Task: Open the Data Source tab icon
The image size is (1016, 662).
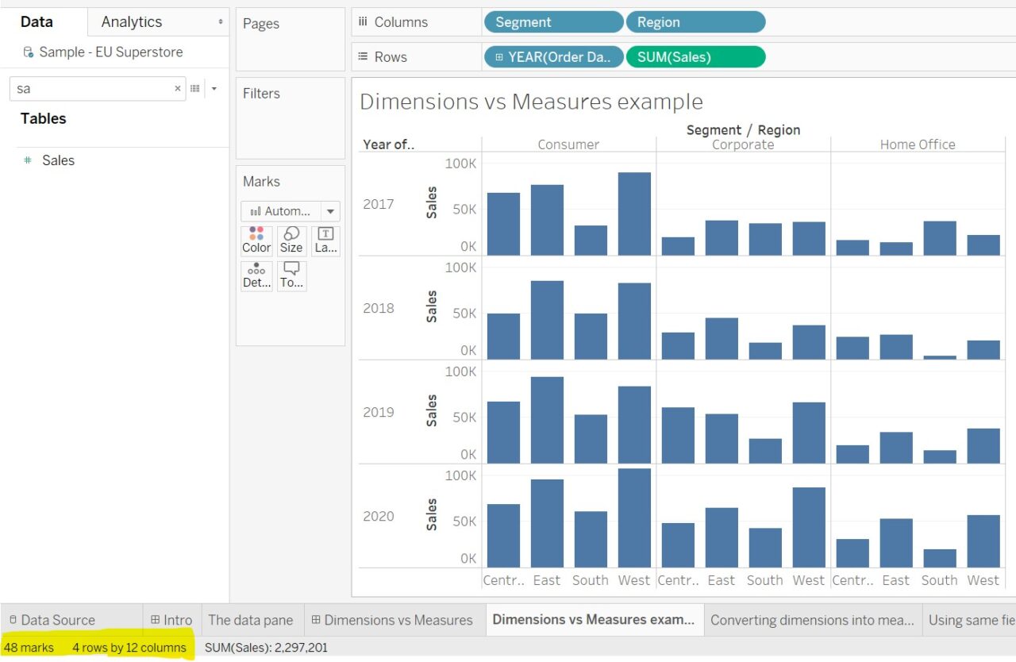Action: tap(13, 620)
